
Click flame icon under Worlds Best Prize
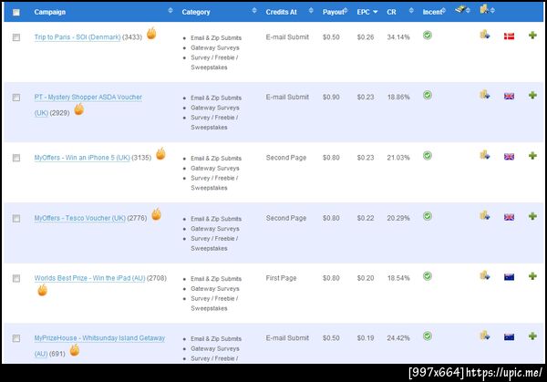[x=42, y=290]
